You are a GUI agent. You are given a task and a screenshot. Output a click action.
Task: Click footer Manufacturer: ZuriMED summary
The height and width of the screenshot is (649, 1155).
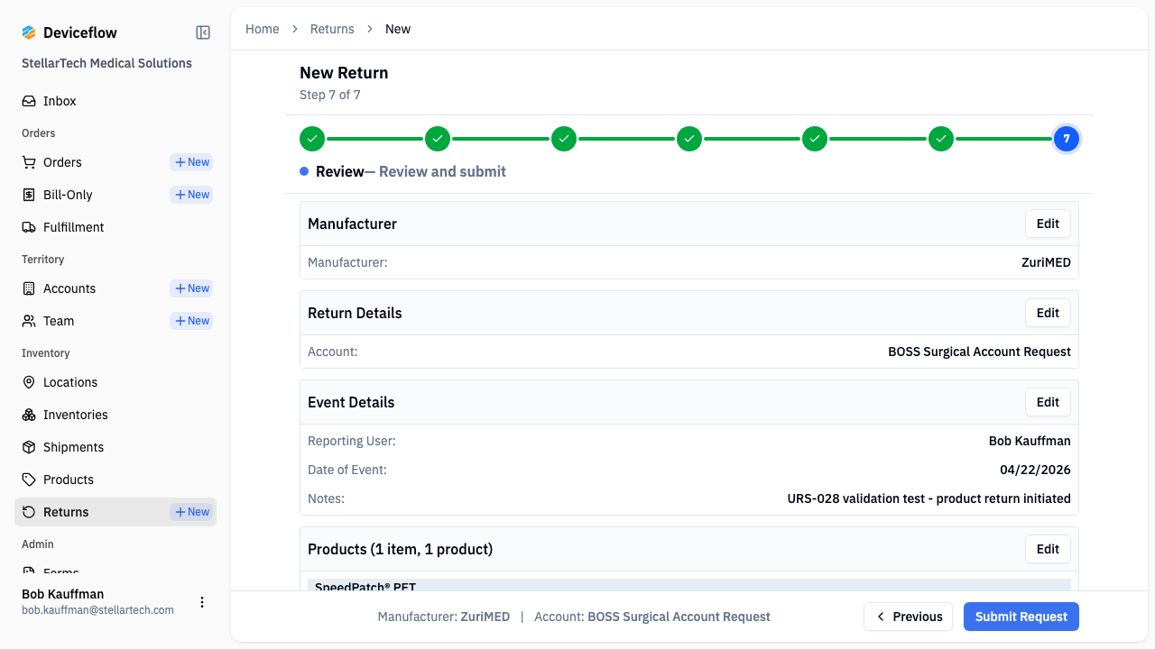click(x=444, y=617)
